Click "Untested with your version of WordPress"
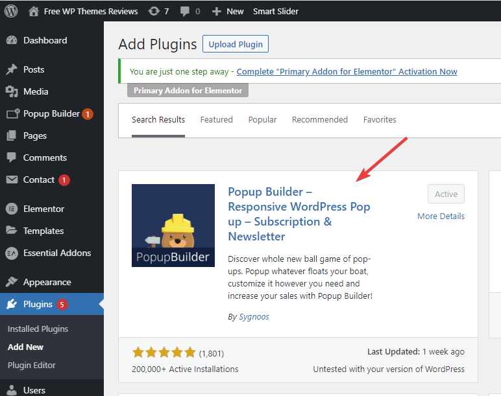This screenshot has height=396, width=501. pos(389,369)
